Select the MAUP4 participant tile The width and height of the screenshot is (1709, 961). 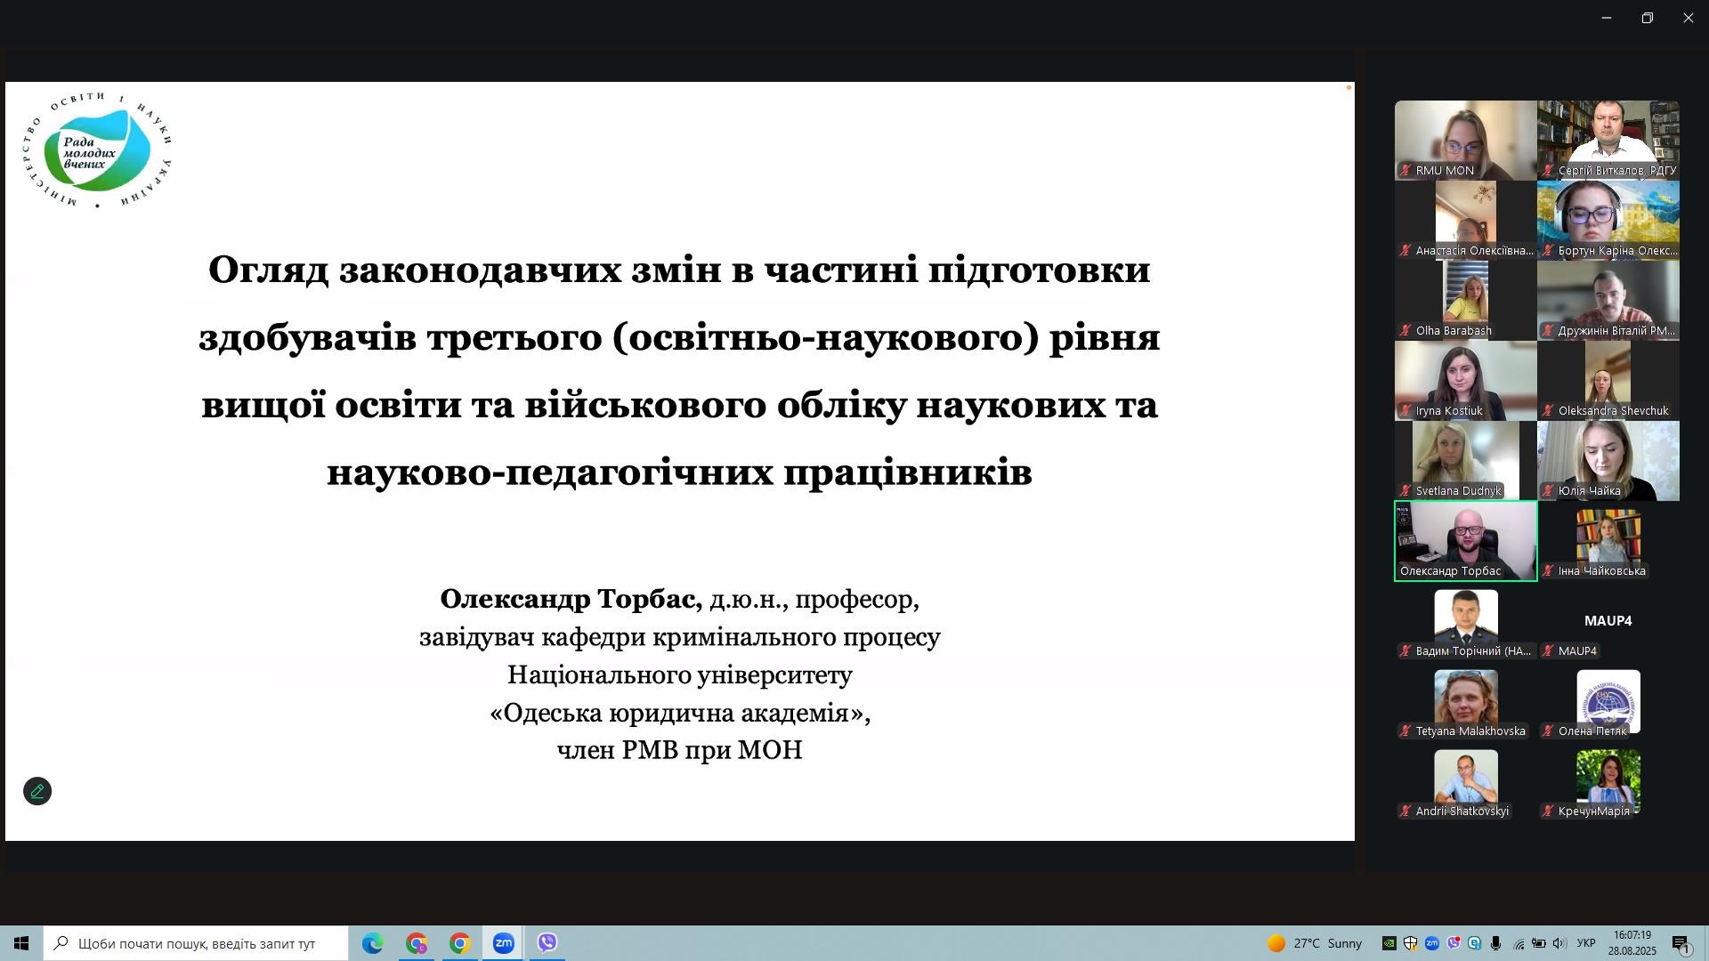(x=1608, y=623)
